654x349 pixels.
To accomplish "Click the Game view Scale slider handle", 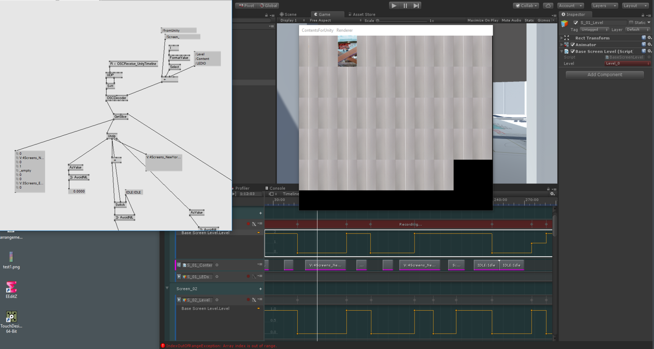I will [378, 21].
